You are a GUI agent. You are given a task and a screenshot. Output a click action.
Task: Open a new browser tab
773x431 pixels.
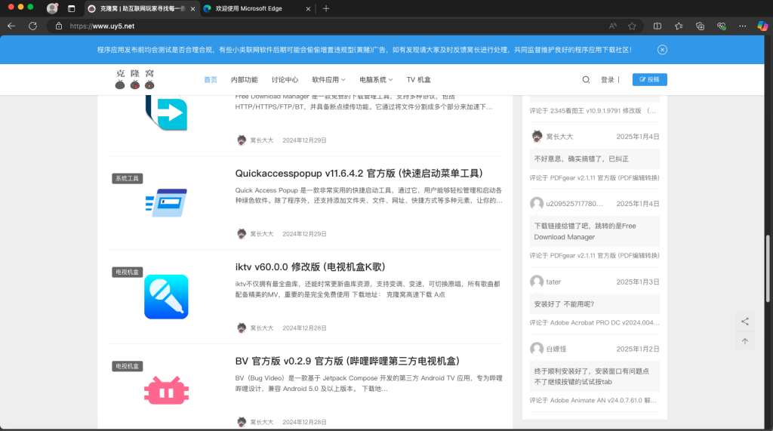tap(326, 8)
